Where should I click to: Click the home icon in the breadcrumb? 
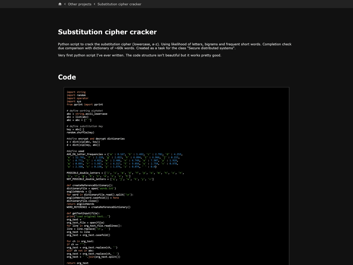click(60, 4)
